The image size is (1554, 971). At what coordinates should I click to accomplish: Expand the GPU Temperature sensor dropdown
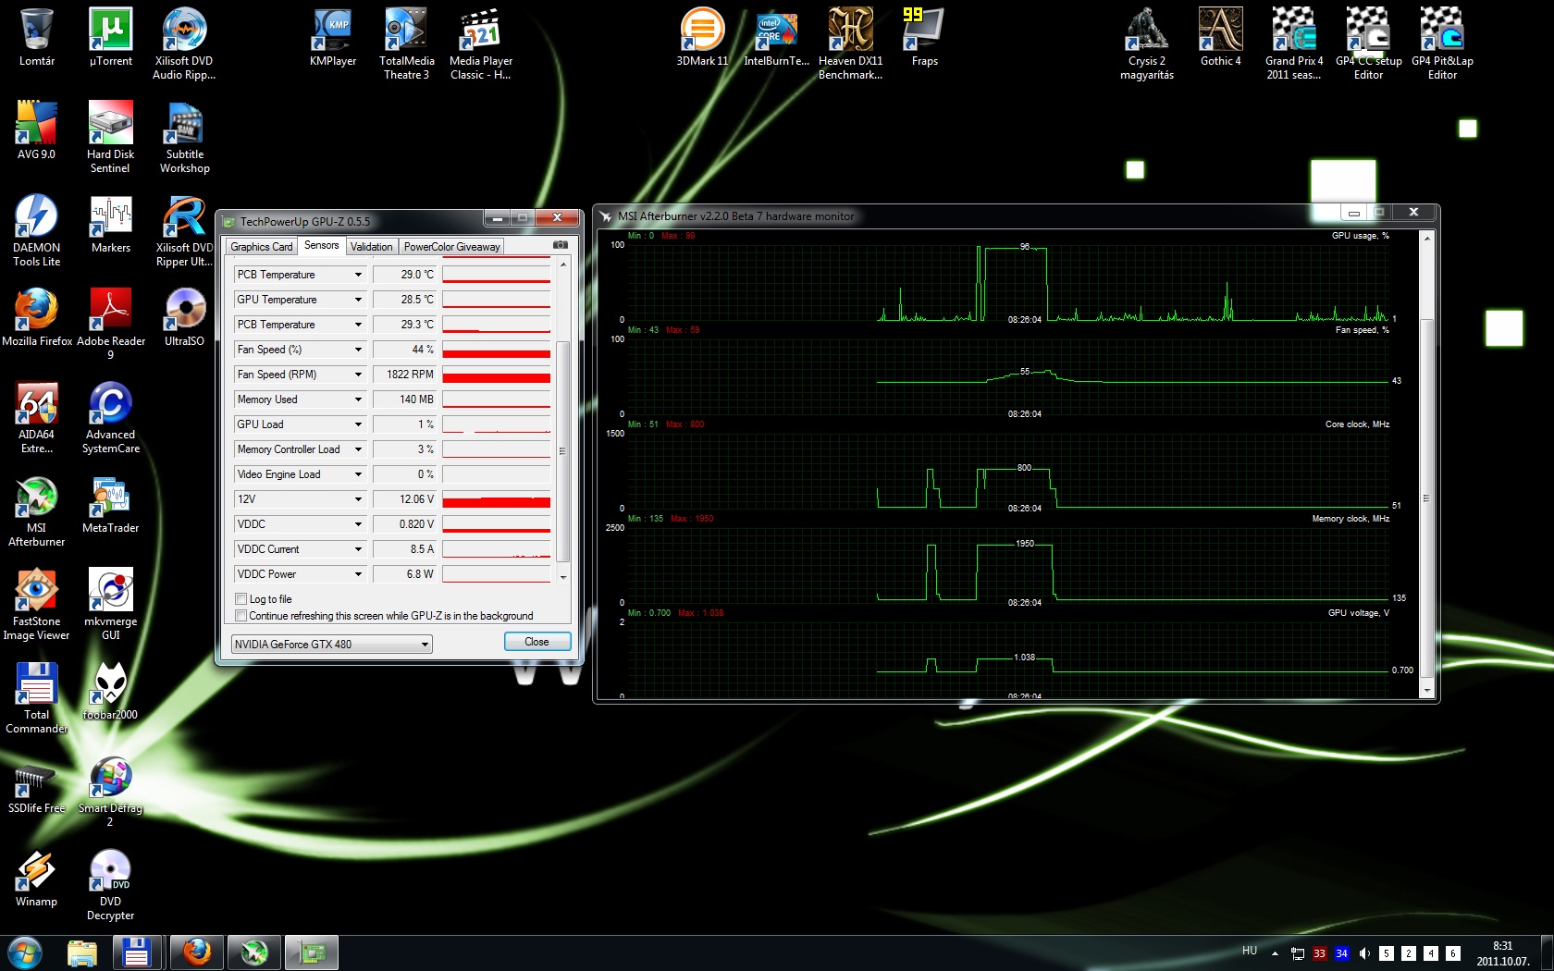point(359,300)
